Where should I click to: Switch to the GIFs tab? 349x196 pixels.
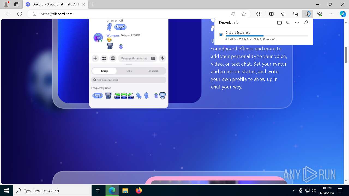pyautogui.click(x=129, y=71)
